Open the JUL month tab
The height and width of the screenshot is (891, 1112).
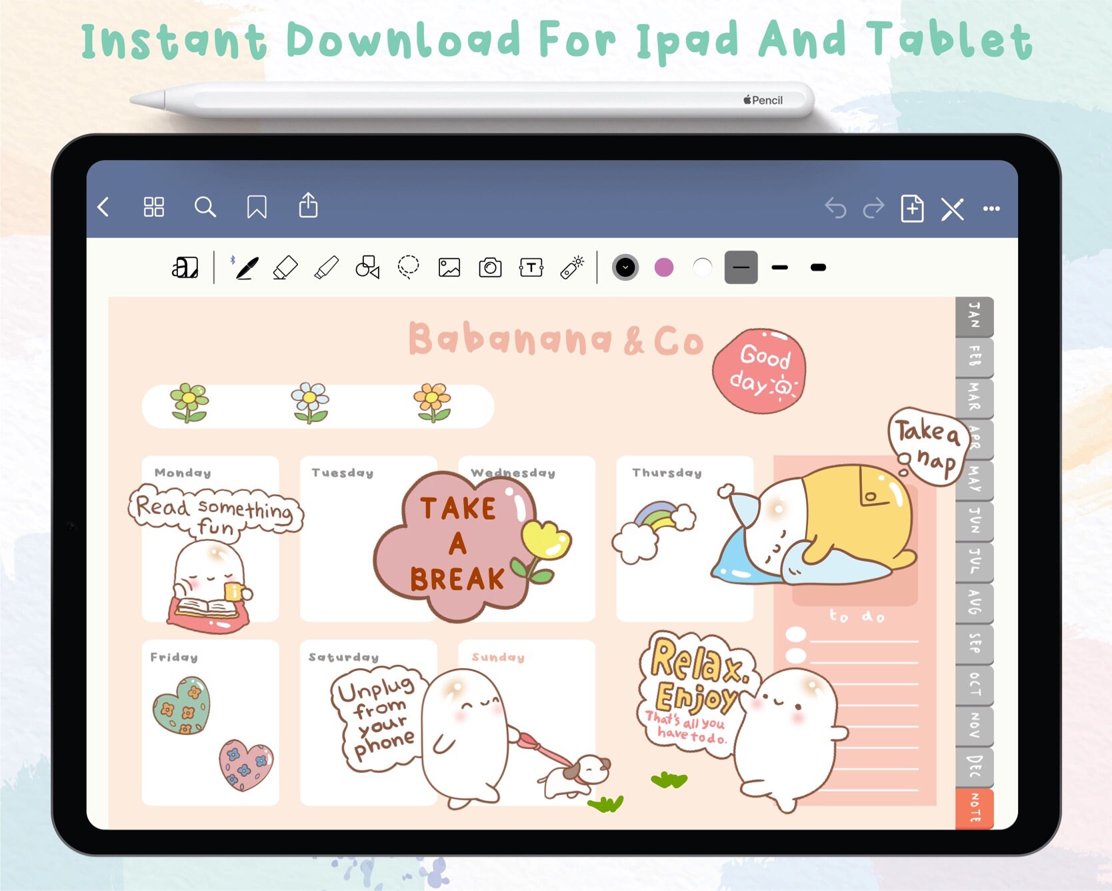(x=974, y=562)
